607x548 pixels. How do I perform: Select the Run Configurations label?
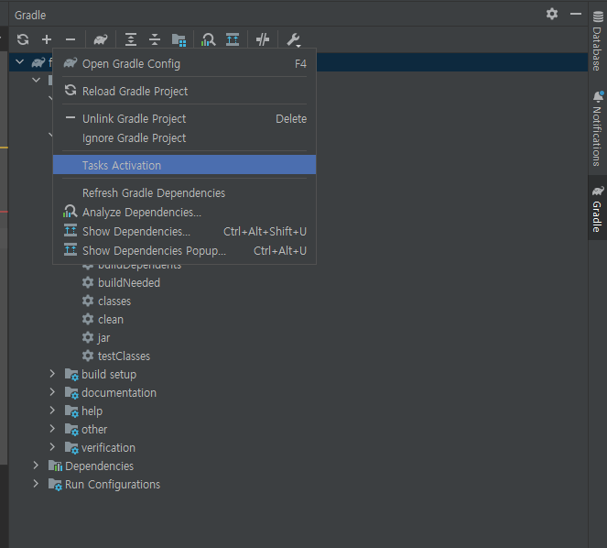tap(113, 485)
